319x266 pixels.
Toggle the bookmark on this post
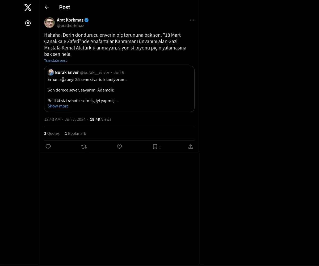(x=155, y=147)
